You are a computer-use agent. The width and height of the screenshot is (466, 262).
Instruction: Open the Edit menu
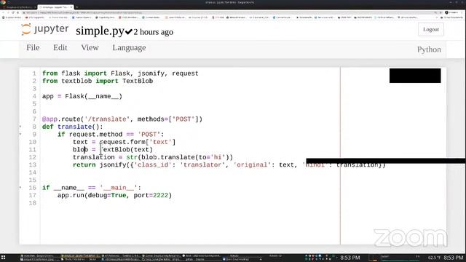click(60, 47)
